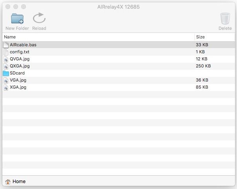The image size is (237, 189).
Task: Sort files by the Name column header
Action: [98, 37]
